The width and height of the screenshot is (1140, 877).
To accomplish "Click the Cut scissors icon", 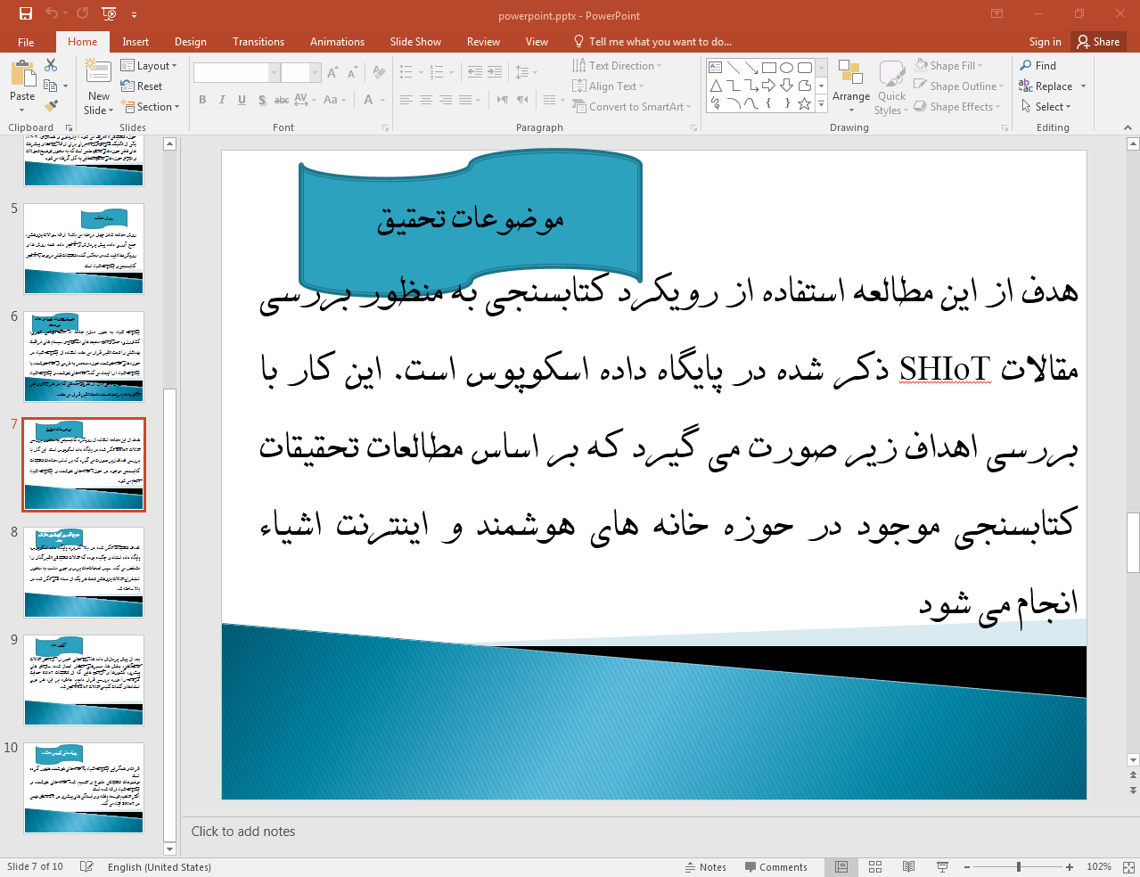I will 51,65.
